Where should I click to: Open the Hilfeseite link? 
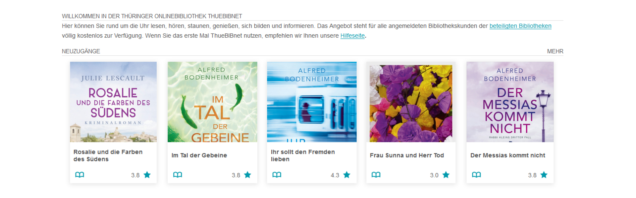[x=352, y=36]
